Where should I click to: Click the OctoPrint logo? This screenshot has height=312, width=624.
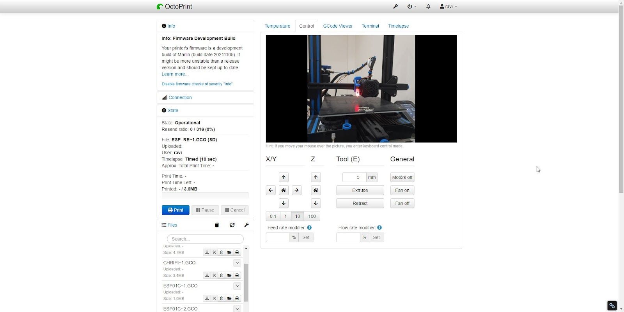coord(174,7)
